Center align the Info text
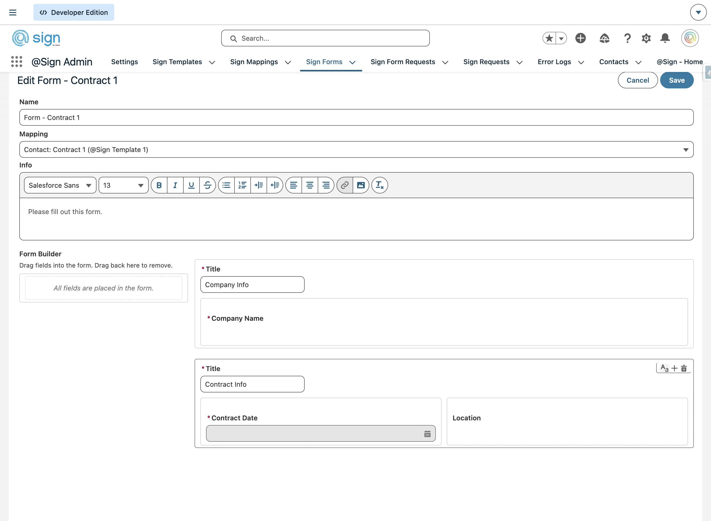The image size is (711, 521). click(310, 185)
